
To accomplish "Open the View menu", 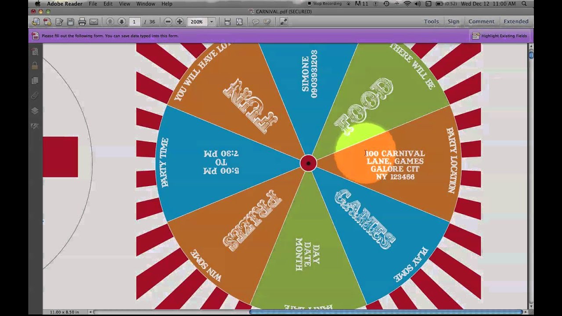I will [x=124, y=4].
